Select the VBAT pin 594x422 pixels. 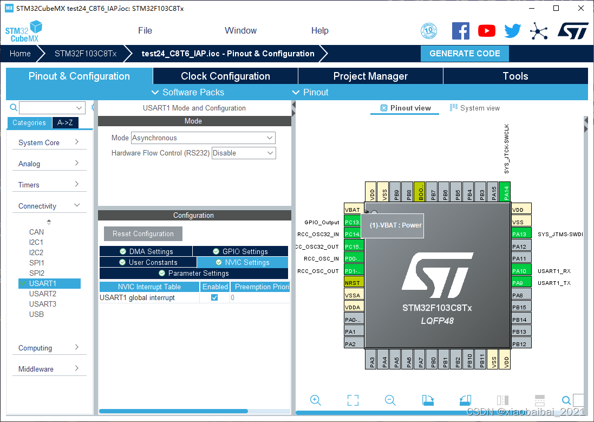pos(354,209)
